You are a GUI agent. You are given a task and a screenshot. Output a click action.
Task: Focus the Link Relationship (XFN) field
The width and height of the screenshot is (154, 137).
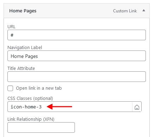pyautogui.click(x=41, y=127)
